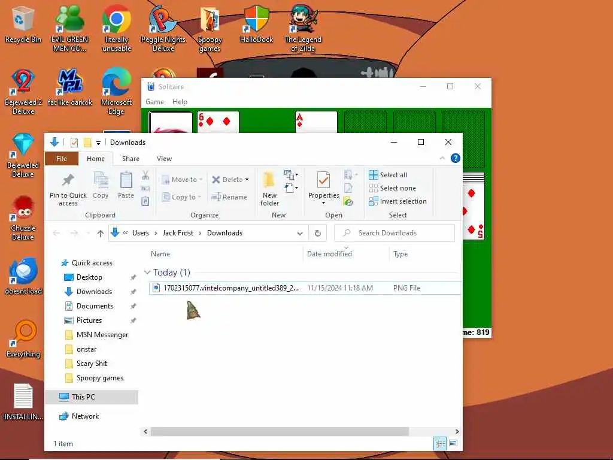Viewport: 613px width, 460px height.
Task: Click the Copy path icon below scissors
Action: click(x=145, y=189)
